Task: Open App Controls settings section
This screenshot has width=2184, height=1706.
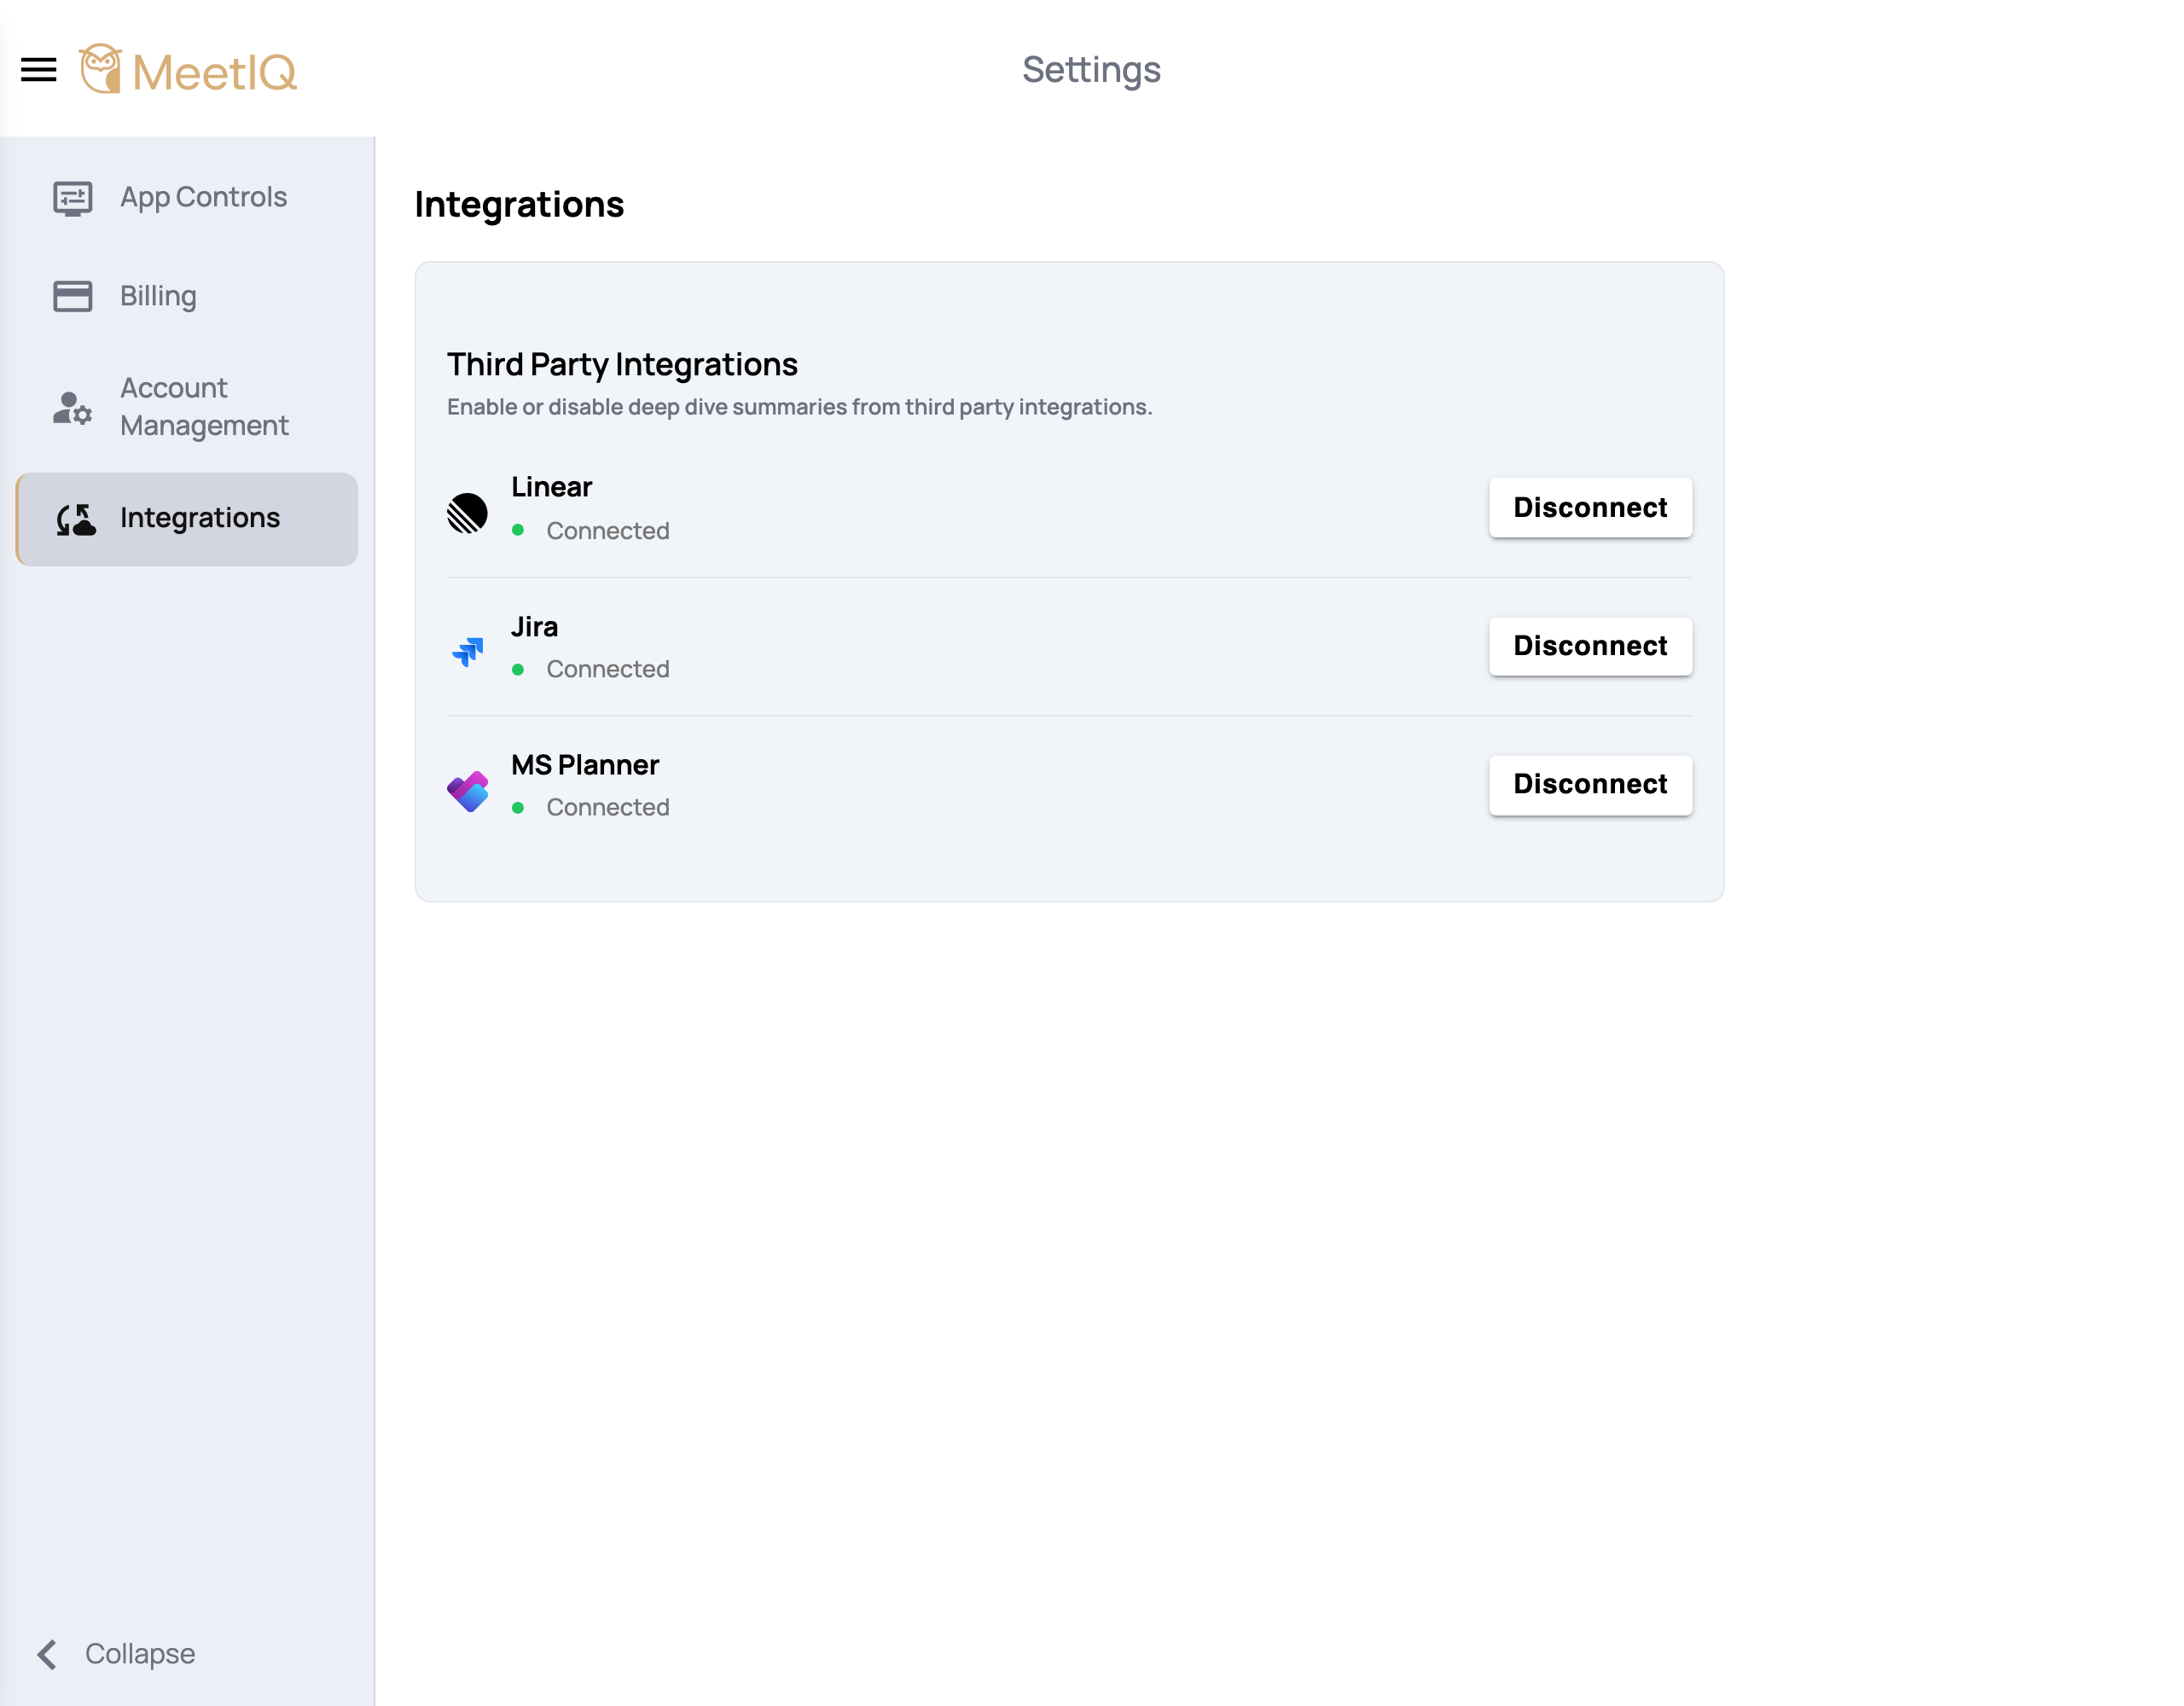Action: click(187, 198)
